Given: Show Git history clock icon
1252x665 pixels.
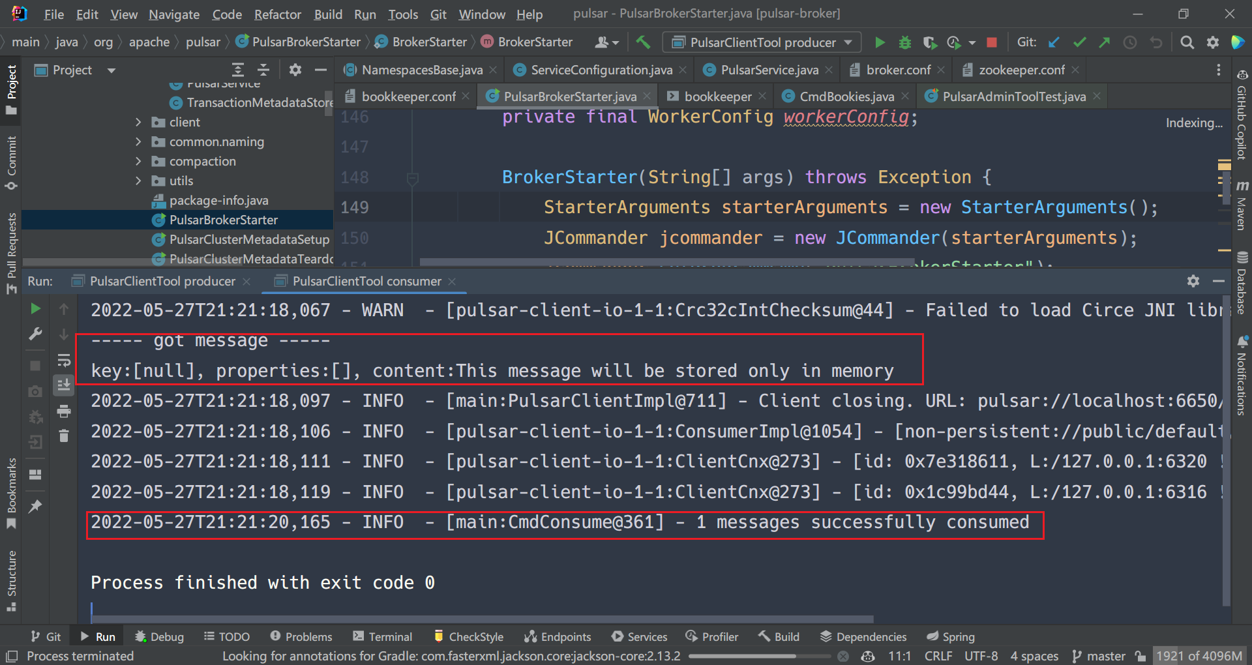Looking at the screenshot, I should pos(1130,42).
